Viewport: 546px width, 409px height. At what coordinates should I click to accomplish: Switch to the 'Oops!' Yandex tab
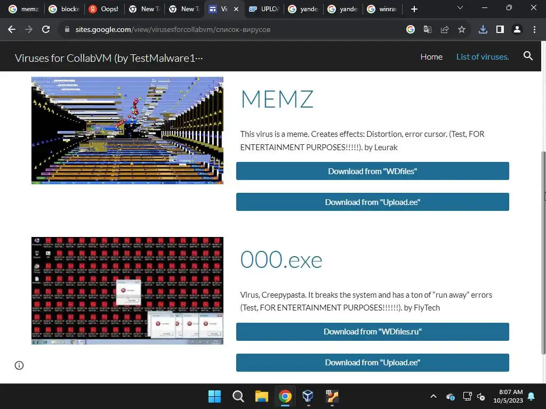(104, 10)
